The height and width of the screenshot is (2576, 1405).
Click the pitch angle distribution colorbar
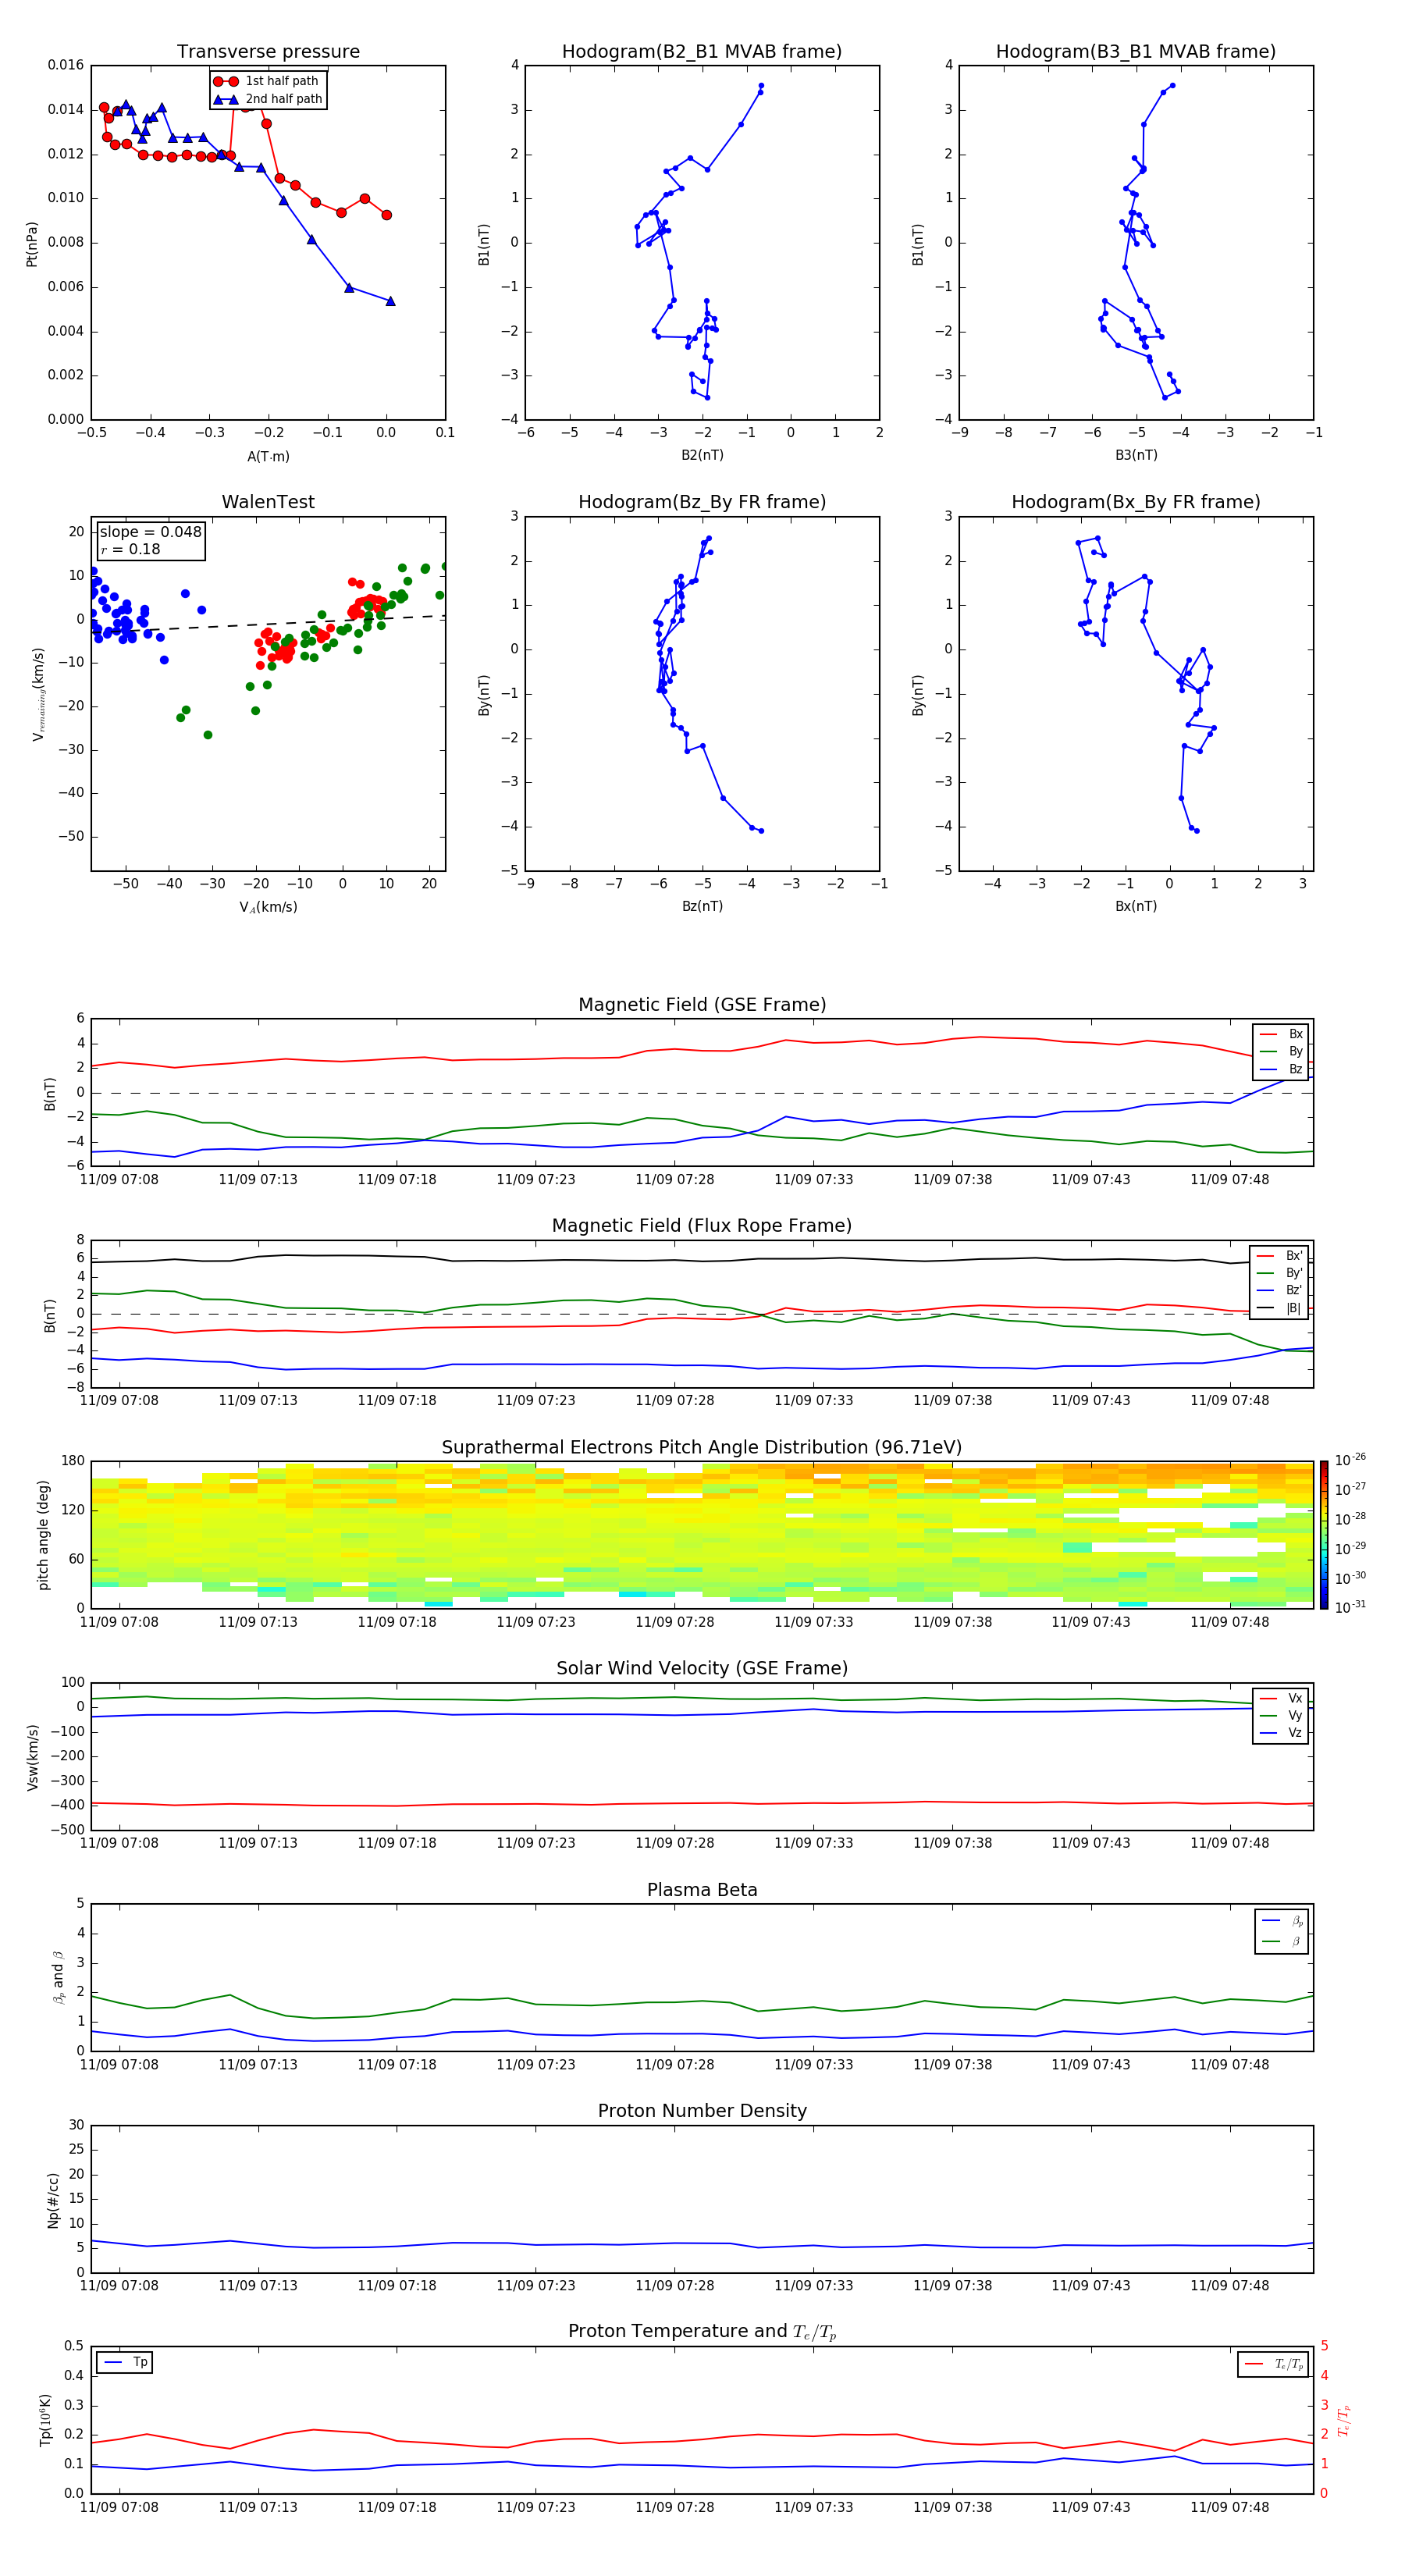pyautogui.click(x=1324, y=1535)
